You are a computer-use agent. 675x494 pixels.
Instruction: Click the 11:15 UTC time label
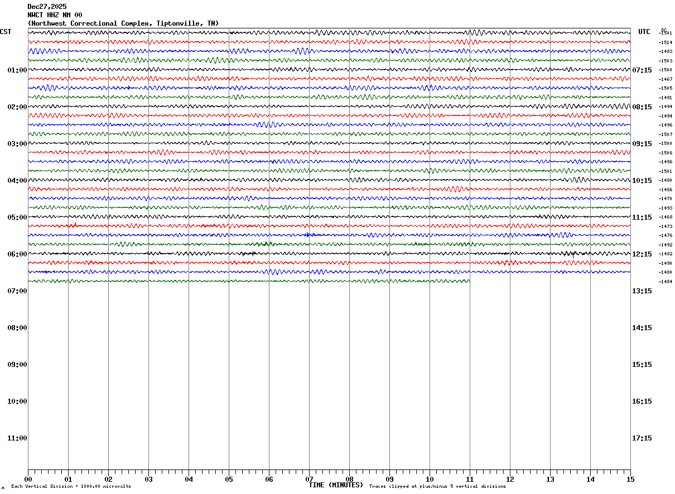642,217
